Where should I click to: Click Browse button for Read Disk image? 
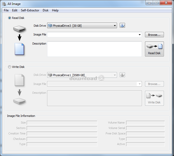click(154, 35)
